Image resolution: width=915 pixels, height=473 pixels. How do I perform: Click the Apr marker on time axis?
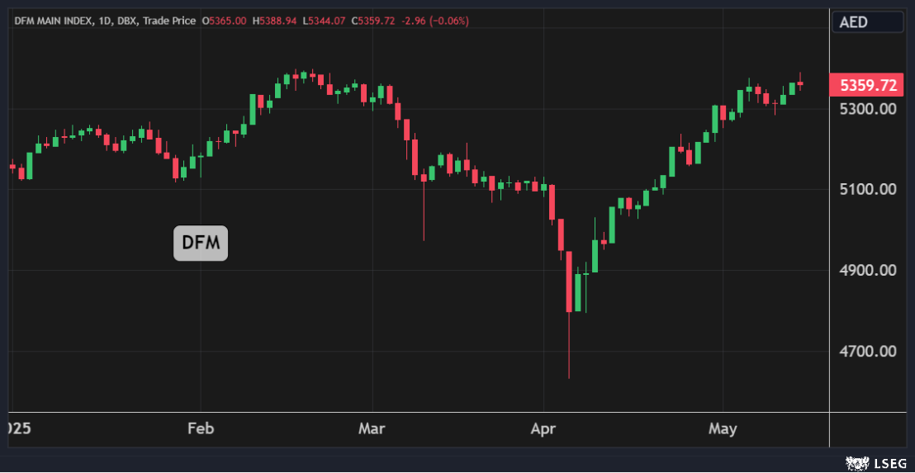point(543,428)
